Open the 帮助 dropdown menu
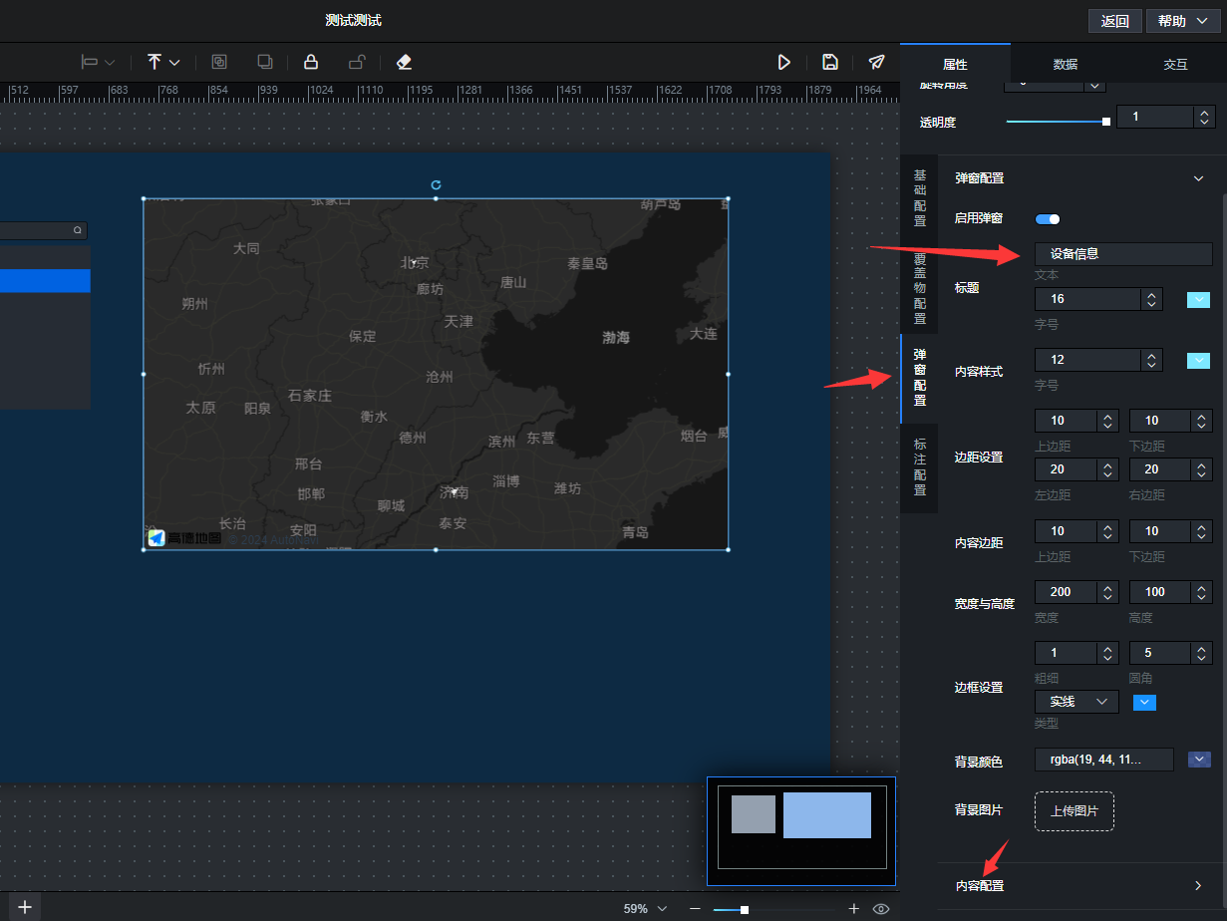Viewport: 1227px width, 921px height. [x=1182, y=21]
